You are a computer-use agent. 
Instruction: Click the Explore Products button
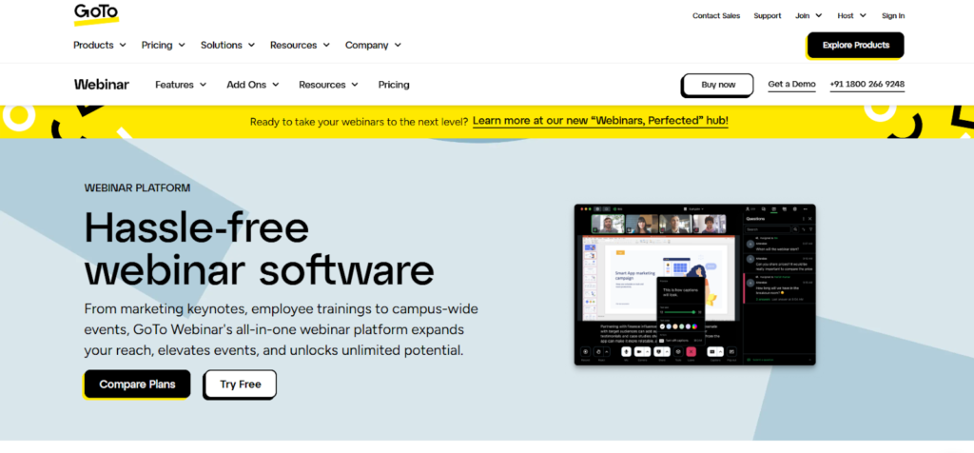(855, 46)
